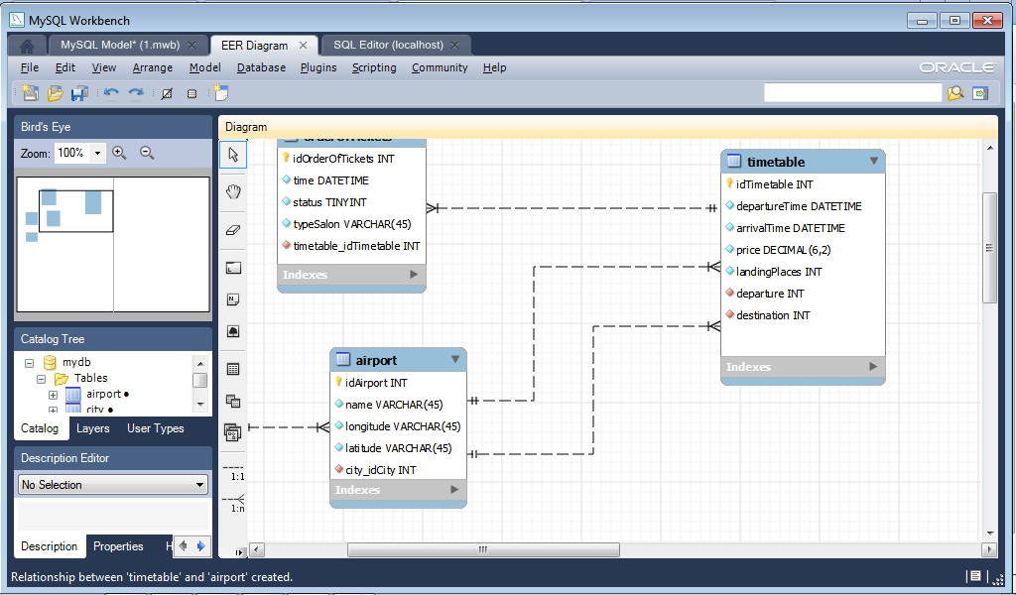Select the new image tool
The image size is (1016, 595).
pyautogui.click(x=233, y=331)
